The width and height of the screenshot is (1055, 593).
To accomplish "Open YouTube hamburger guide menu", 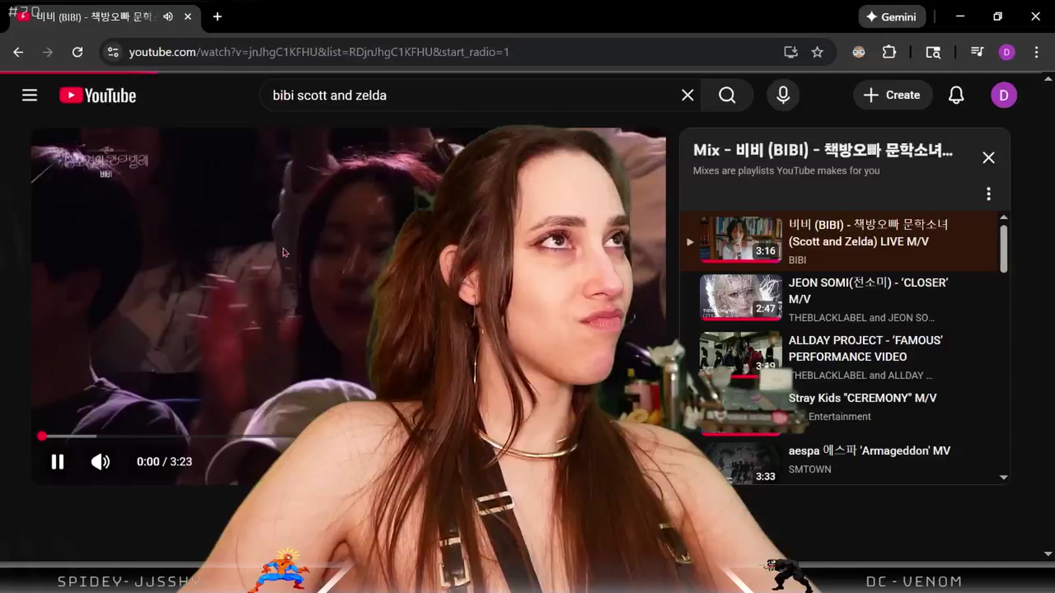I will point(30,96).
